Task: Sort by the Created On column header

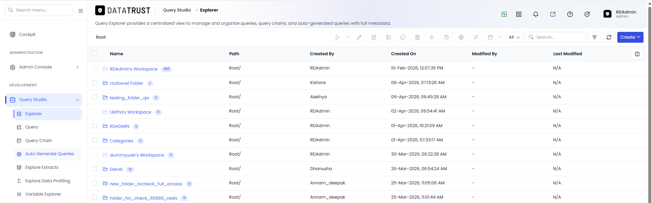Action: [x=404, y=54]
